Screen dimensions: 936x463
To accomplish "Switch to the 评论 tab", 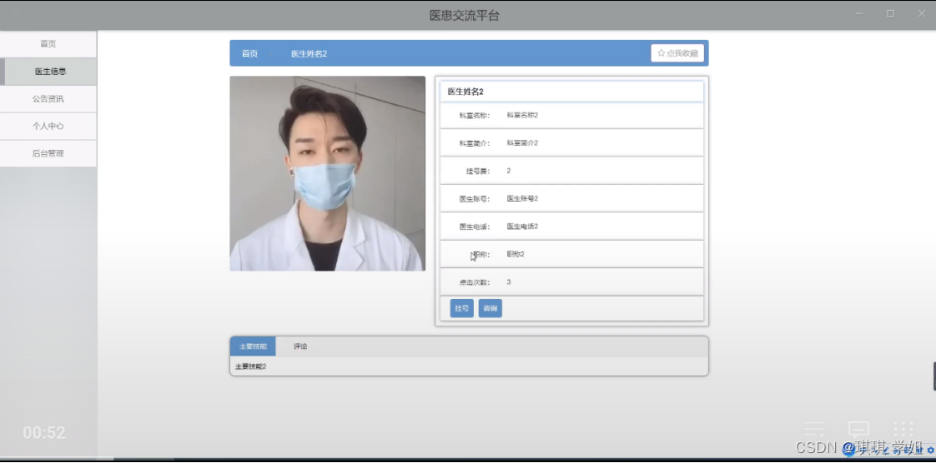I will click(300, 346).
